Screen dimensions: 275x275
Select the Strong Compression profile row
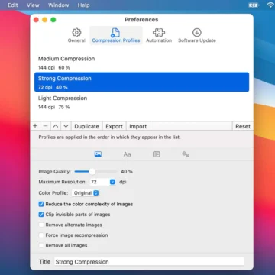coord(141,82)
